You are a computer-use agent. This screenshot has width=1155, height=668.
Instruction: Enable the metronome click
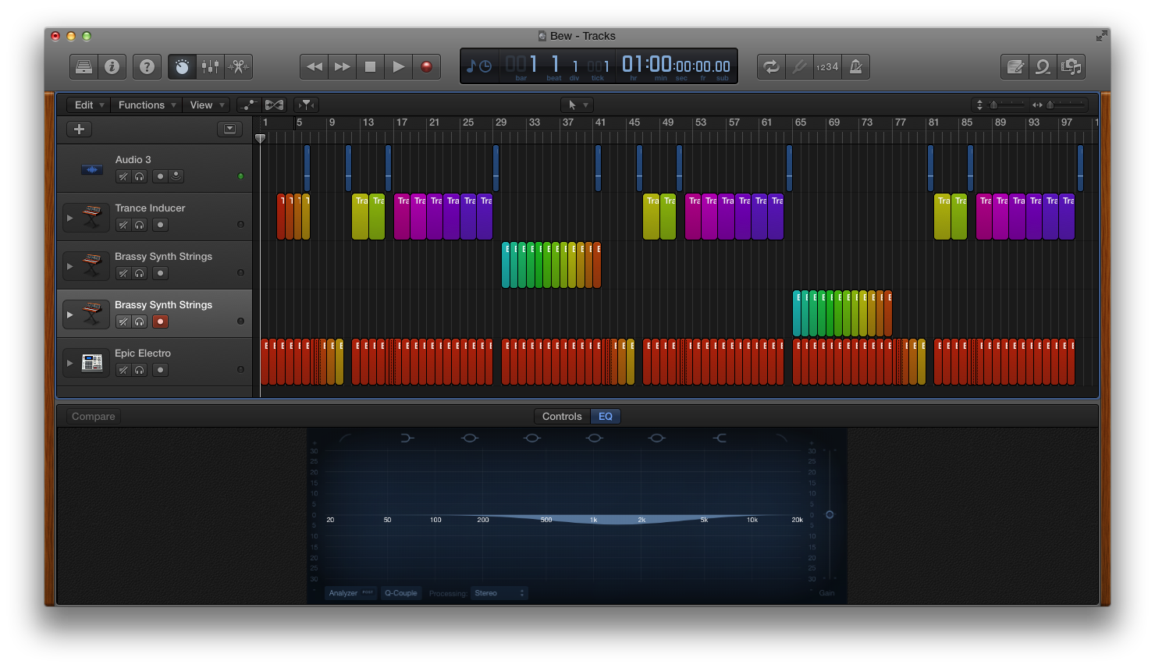click(856, 67)
